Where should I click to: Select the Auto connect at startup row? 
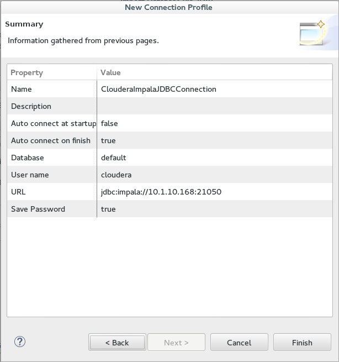tap(169, 123)
